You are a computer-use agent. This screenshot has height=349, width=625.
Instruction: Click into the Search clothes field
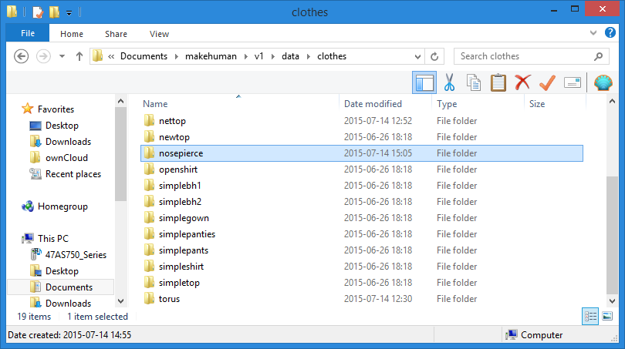coord(523,56)
